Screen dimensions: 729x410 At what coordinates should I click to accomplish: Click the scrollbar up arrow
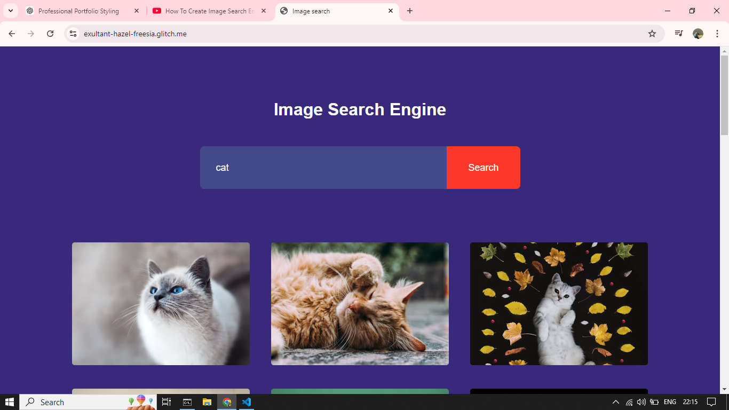(x=725, y=51)
